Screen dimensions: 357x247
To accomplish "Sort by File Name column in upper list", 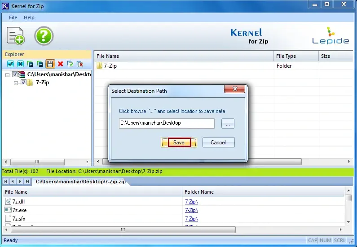I will point(184,56).
